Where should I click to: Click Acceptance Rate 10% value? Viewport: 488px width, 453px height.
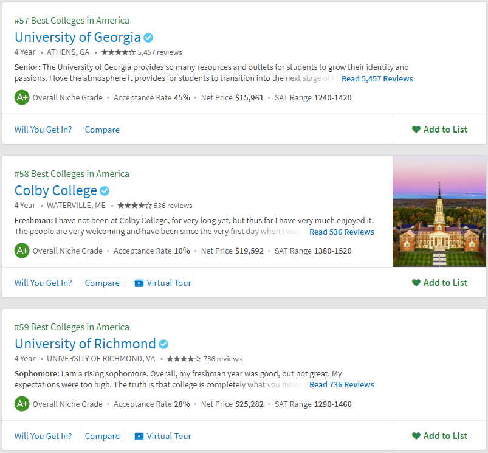click(182, 251)
